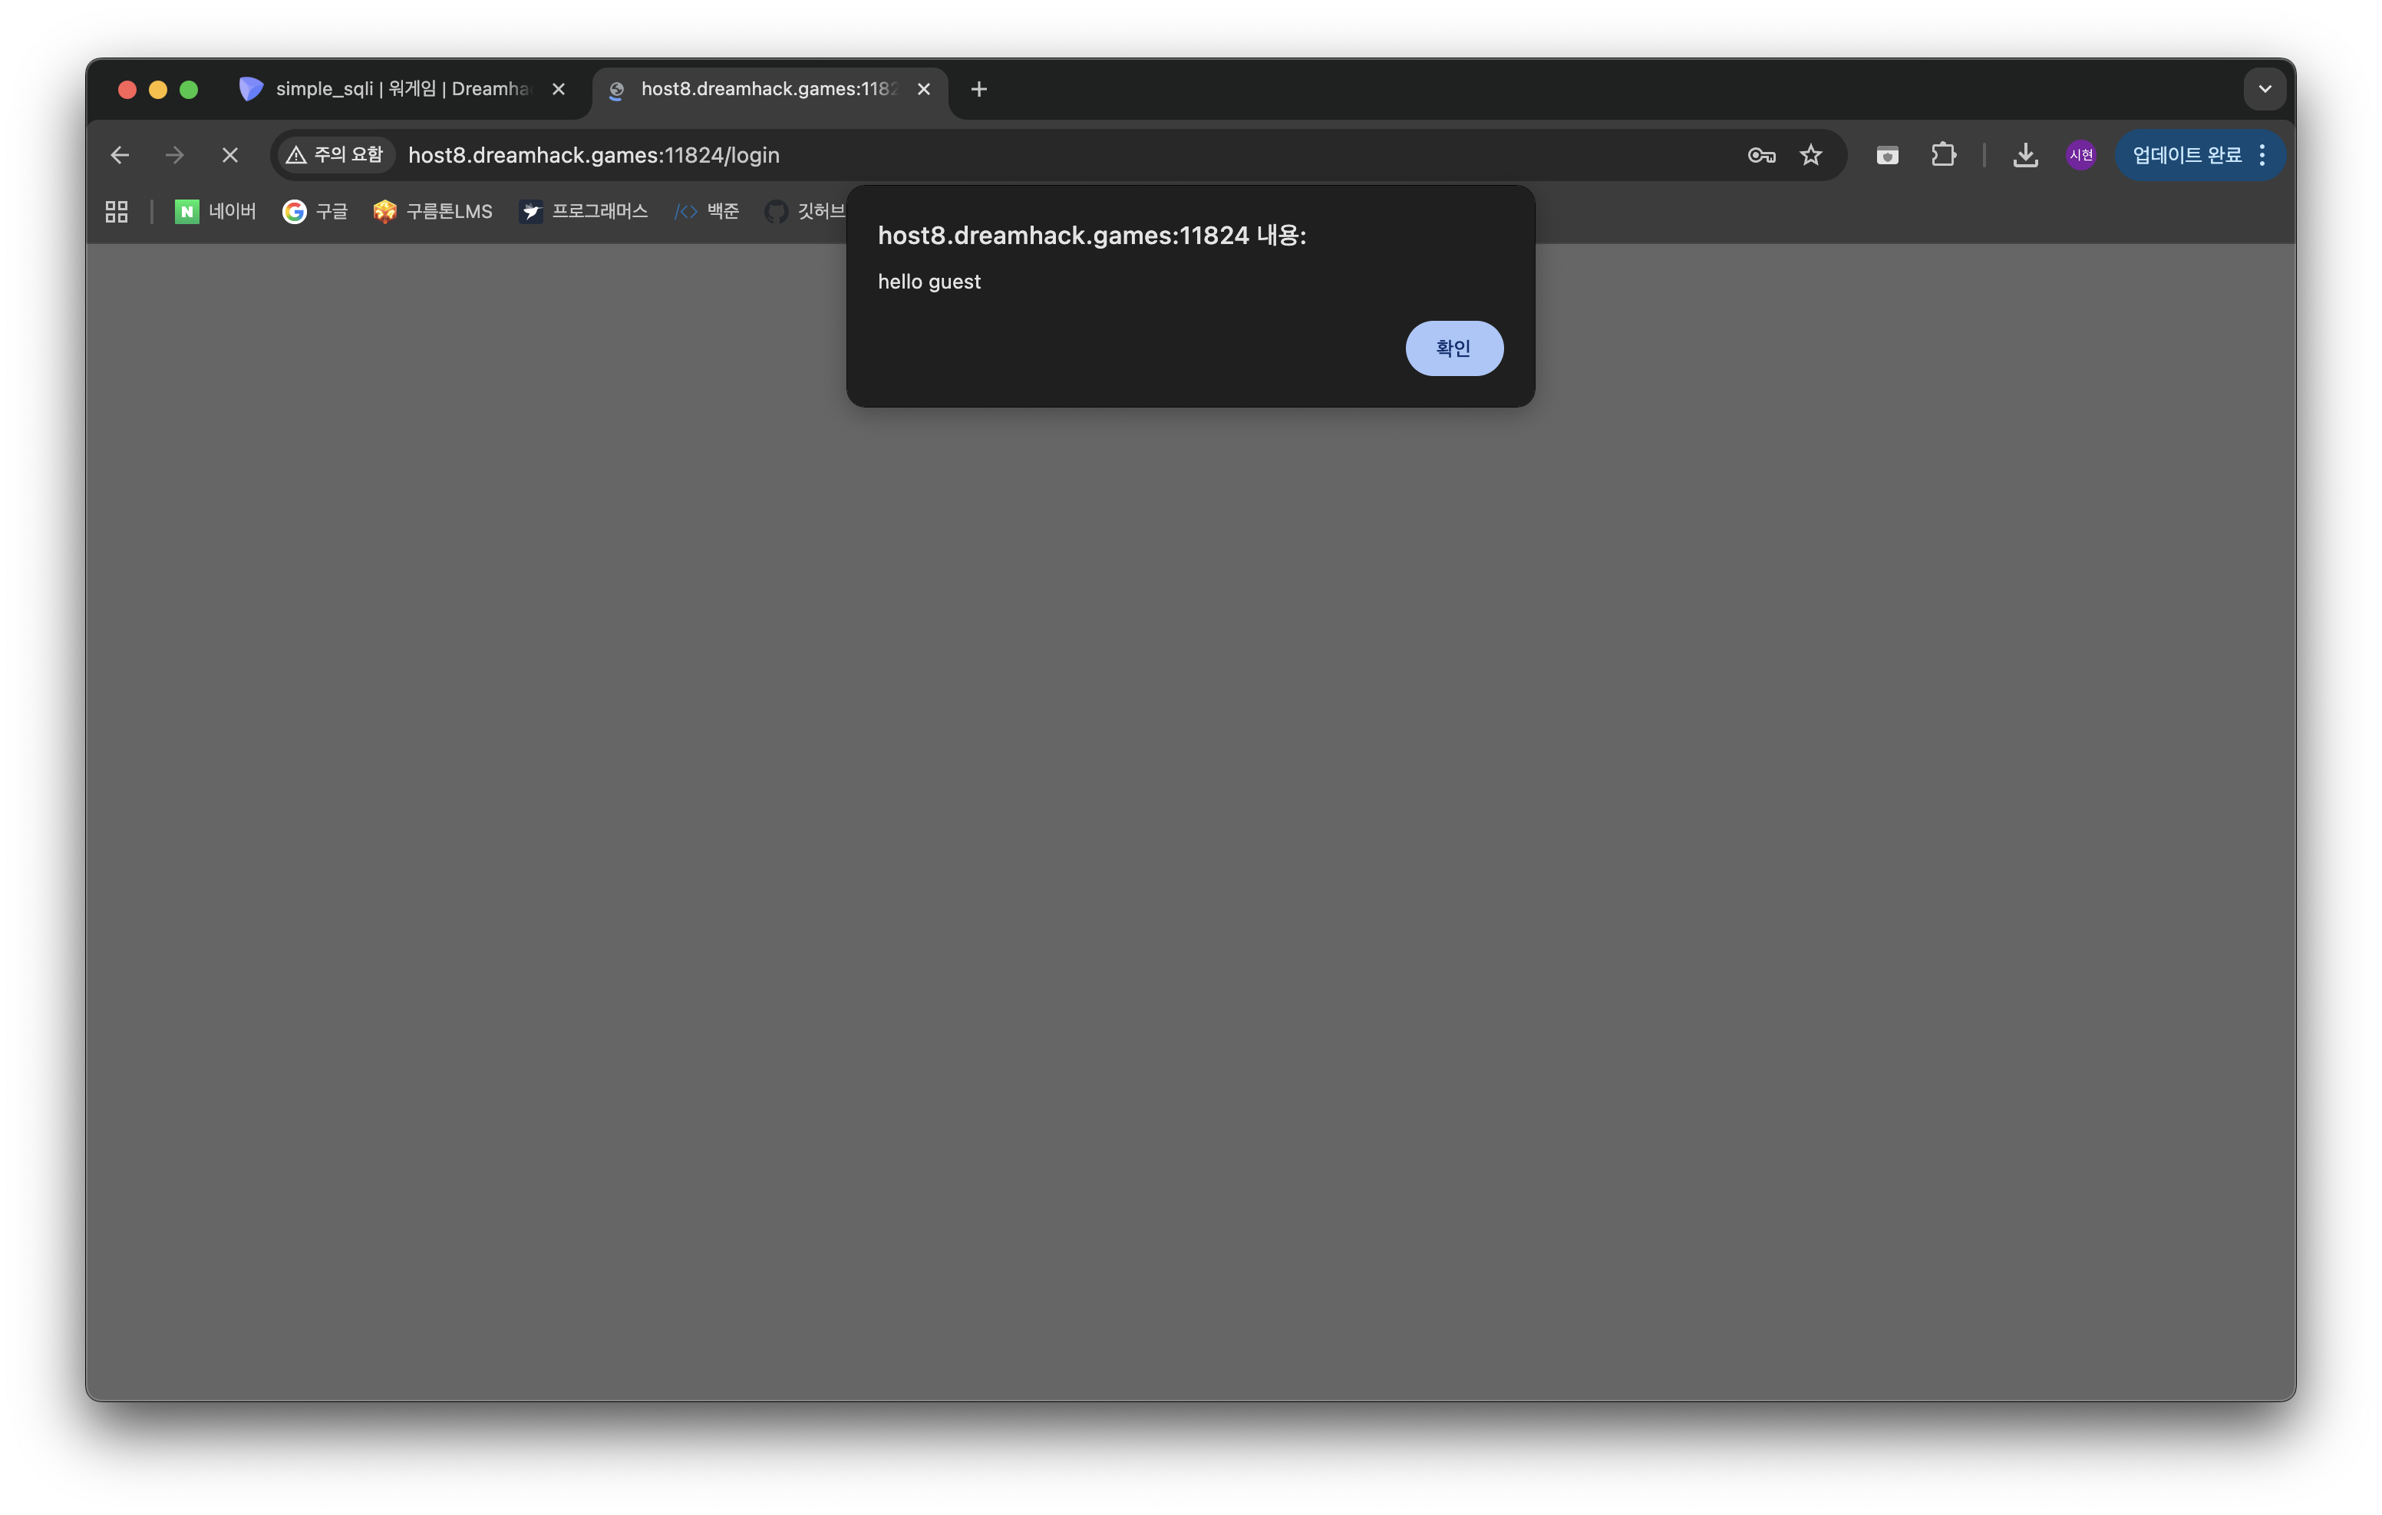The width and height of the screenshot is (2382, 1515).
Task: Open the 프로그래머스 bookmark
Action: pyautogui.click(x=584, y=212)
